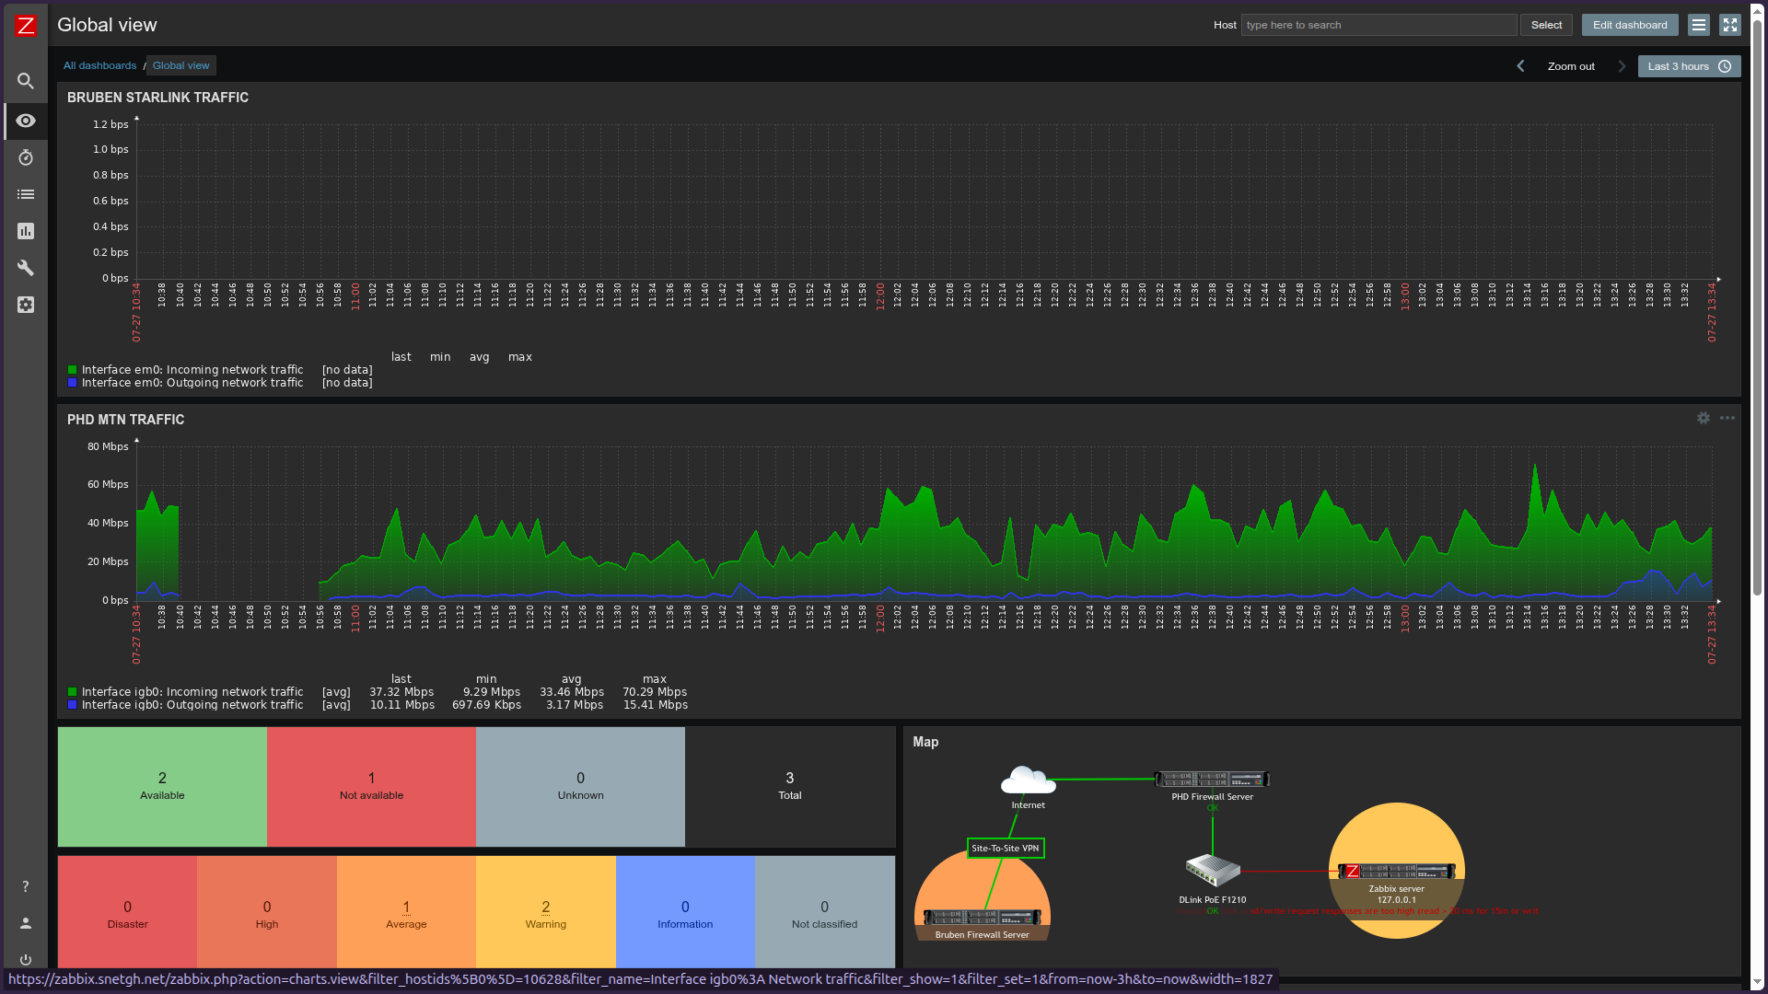
Task: Click the igb0 Outgoing network traffic legend
Action: (192, 705)
